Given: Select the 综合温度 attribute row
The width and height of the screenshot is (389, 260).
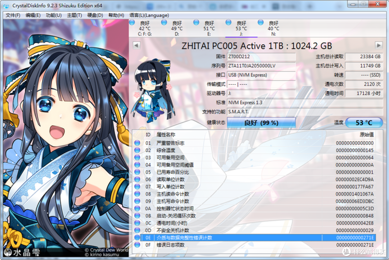Looking at the screenshot, I should point(254,150).
